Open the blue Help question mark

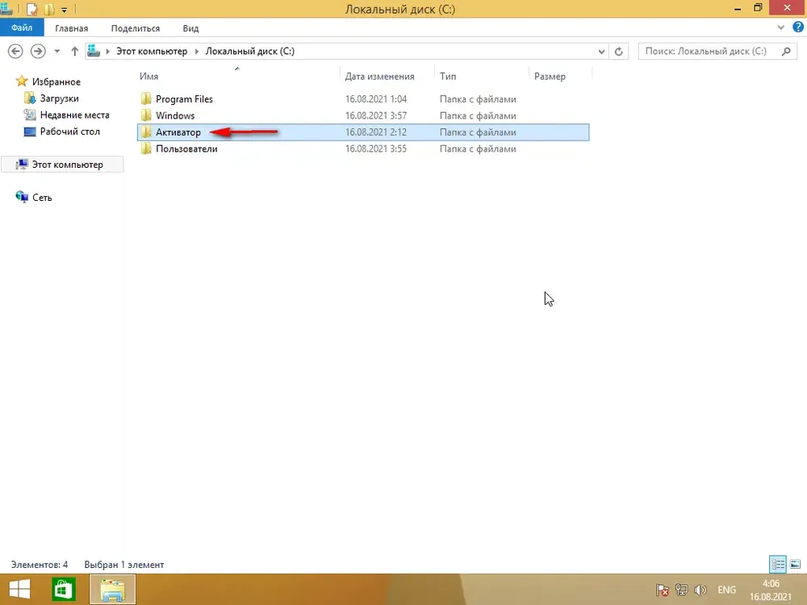point(798,27)
